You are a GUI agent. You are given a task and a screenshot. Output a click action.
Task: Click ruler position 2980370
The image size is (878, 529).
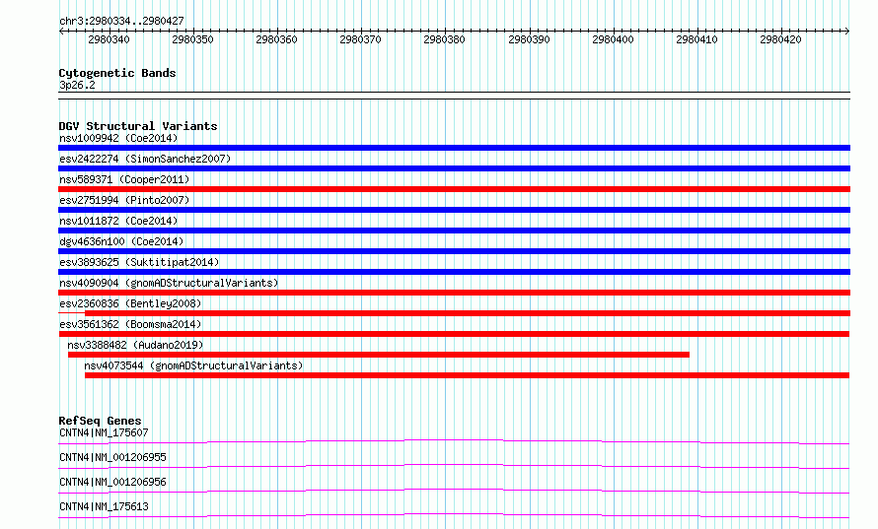click(x=361, y=39)
